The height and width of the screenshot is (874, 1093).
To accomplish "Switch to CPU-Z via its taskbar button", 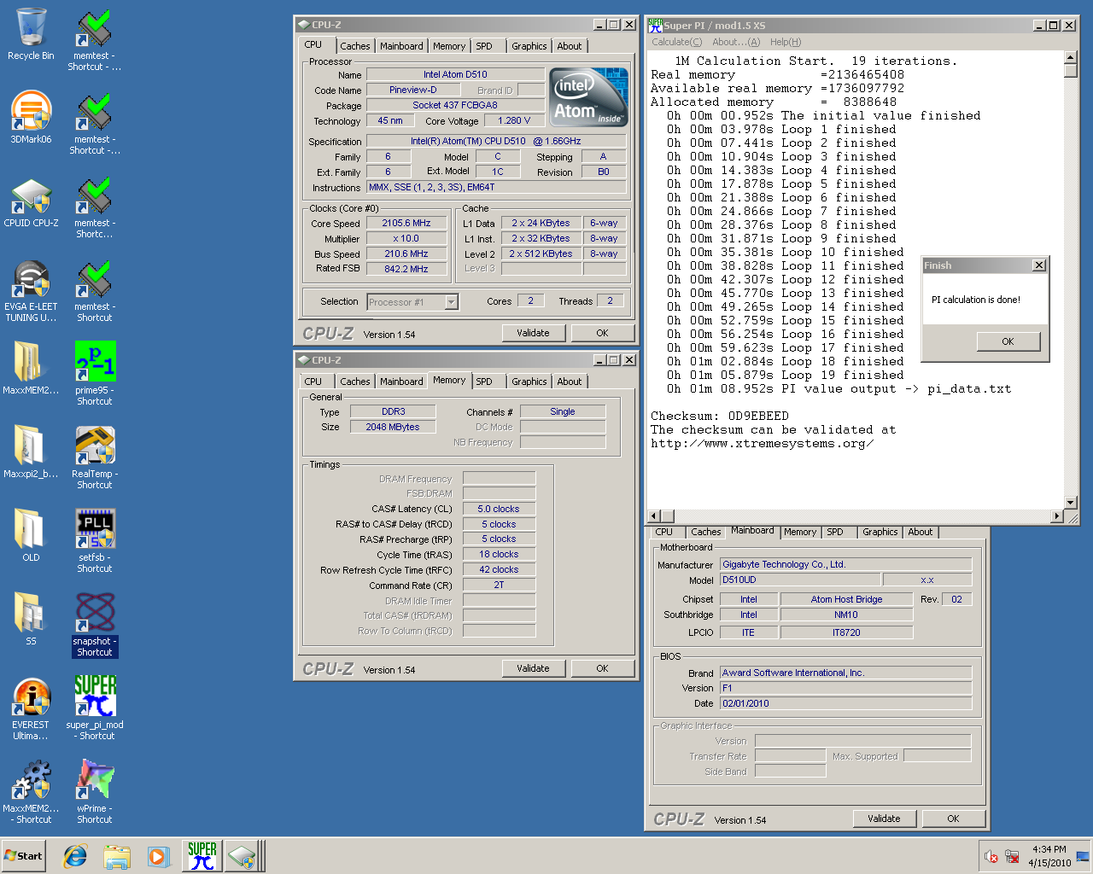I will 243,856.
